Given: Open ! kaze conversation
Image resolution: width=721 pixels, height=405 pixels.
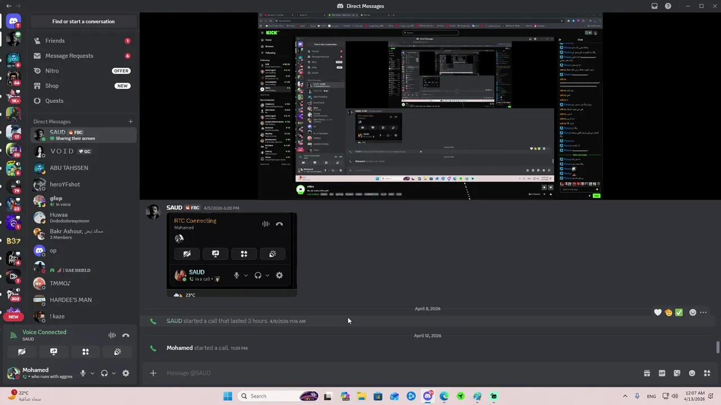Looking at the screenshot, I should click(83, 316).
